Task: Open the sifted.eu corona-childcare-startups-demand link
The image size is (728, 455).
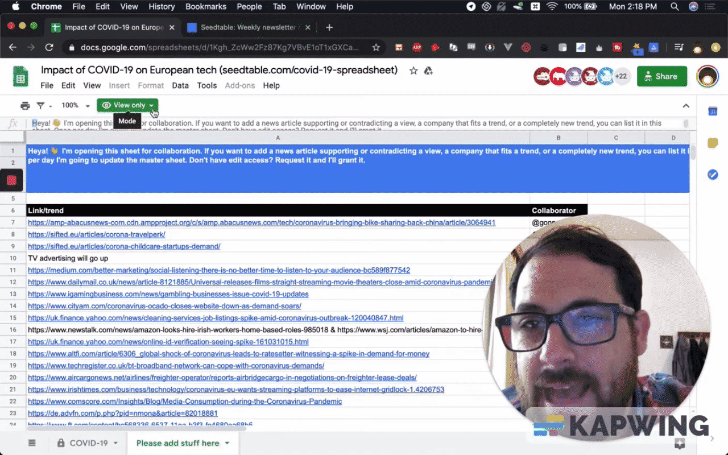Action: point(124,246)
